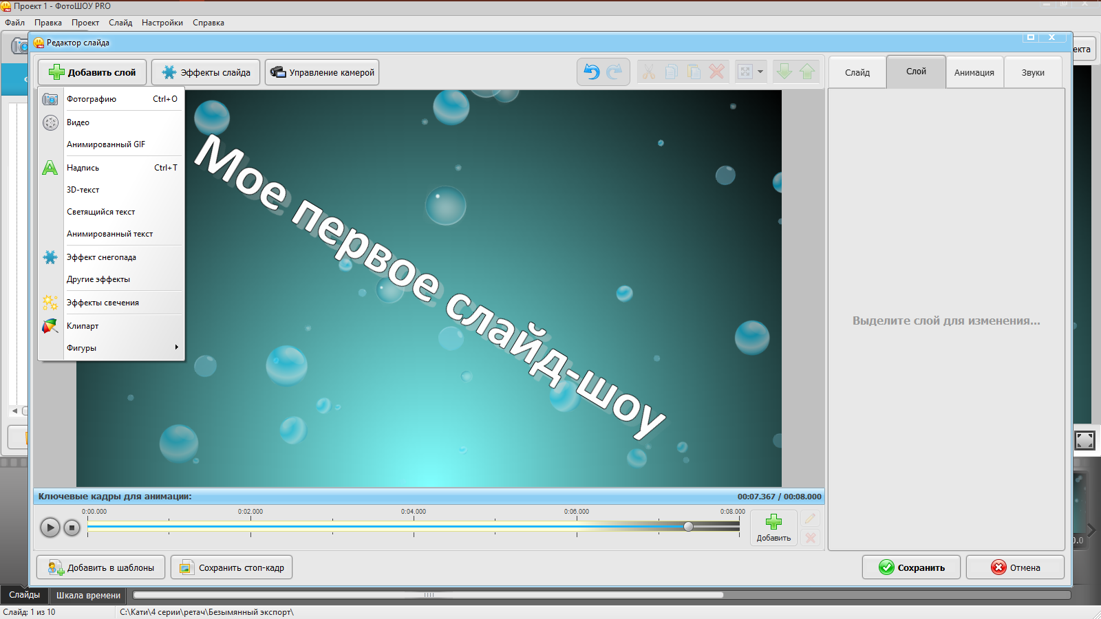Select Animated GIF menu entry

pos(111,144)
